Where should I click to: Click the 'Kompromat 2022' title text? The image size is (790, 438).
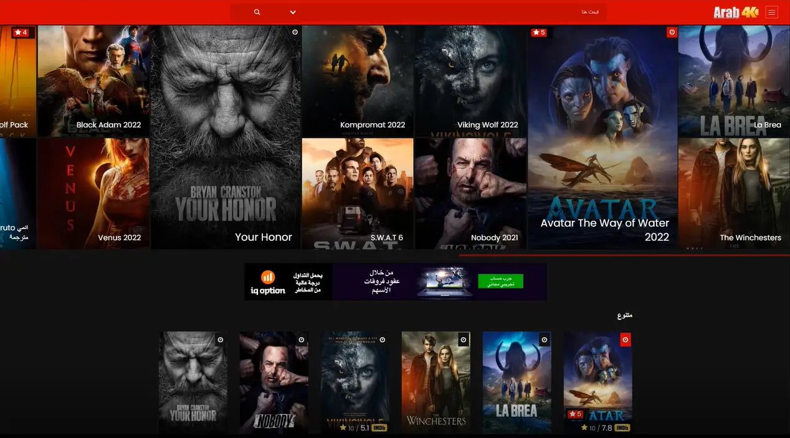pos(373,125)
